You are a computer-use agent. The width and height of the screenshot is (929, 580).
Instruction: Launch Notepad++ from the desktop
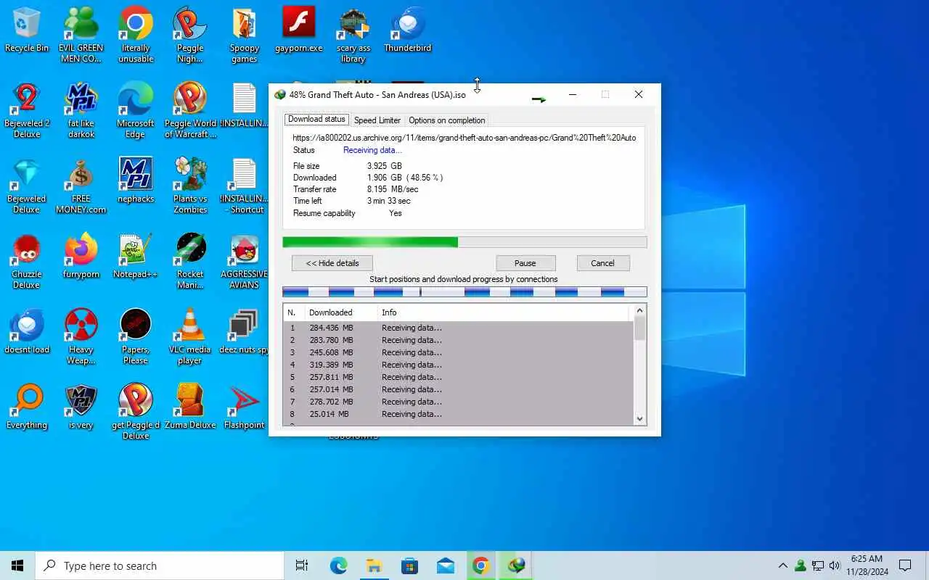(136, 255)
